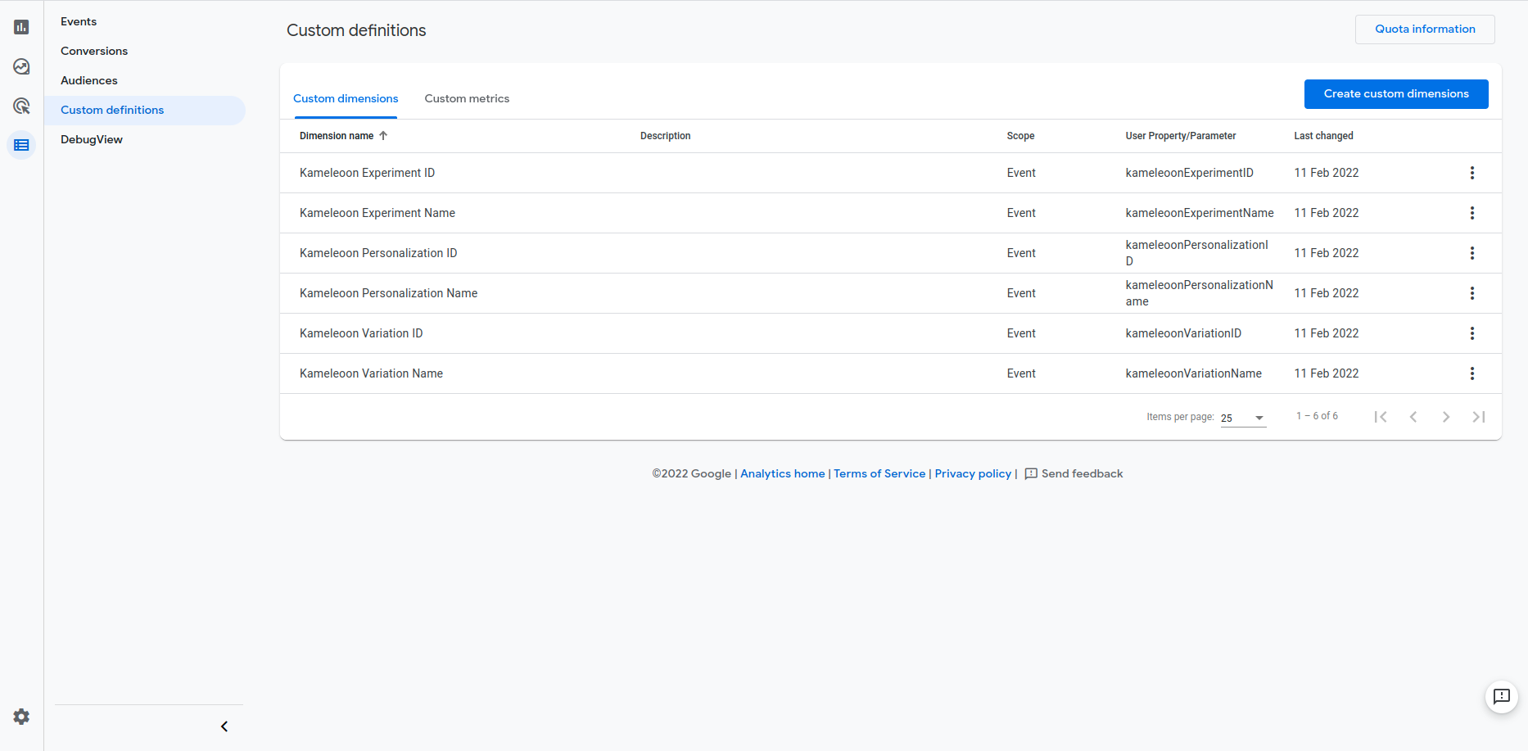The width and height of the screenshot is (1528, 751).
Task: Click the 1 – 6 of 6 pagination text
Action: (1317, 416)
